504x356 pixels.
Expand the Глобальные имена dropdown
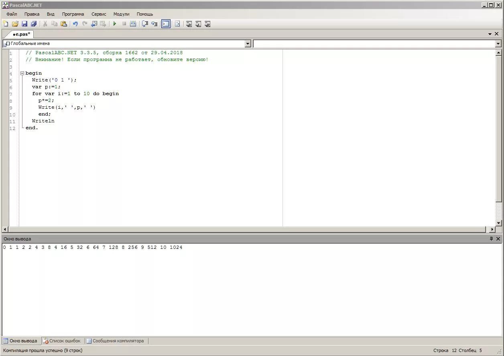tap(248, 43)
